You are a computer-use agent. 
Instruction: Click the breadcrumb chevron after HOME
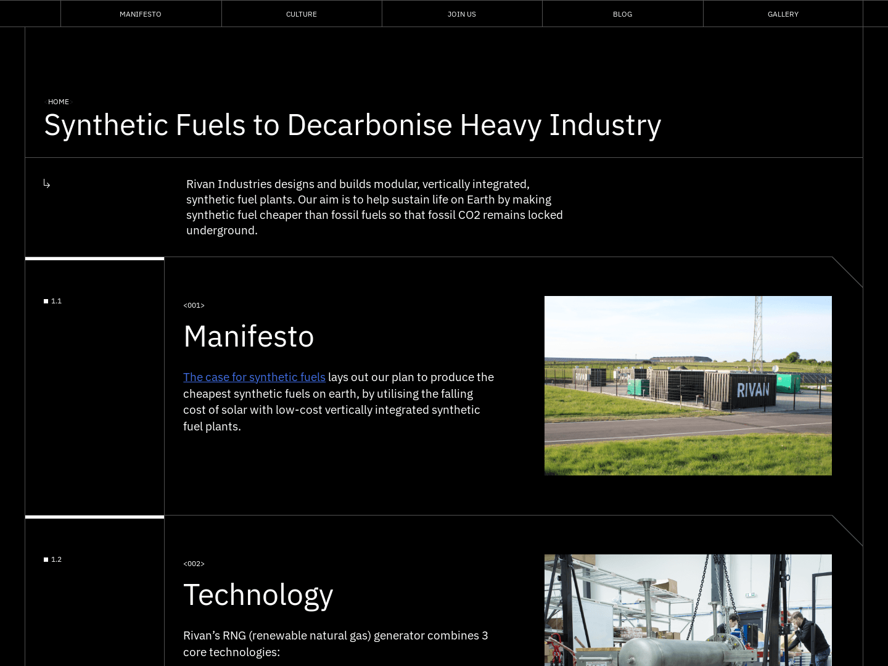click(72, 102)
